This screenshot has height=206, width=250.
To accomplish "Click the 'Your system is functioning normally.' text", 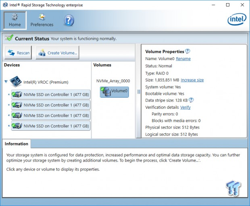I will click(83, 39).
